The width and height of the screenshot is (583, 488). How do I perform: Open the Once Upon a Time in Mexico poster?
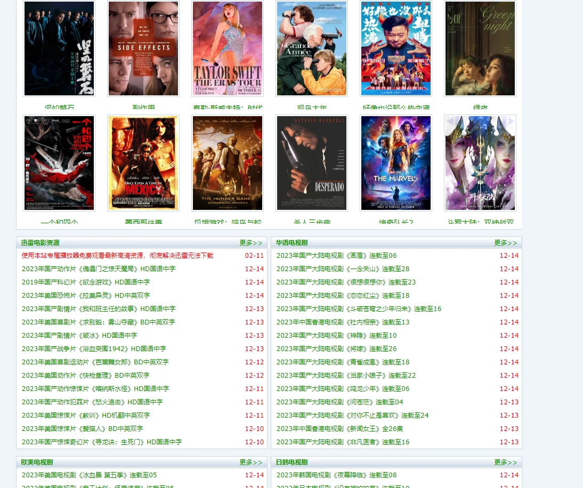pyautogui.click(x=143, y=162)
